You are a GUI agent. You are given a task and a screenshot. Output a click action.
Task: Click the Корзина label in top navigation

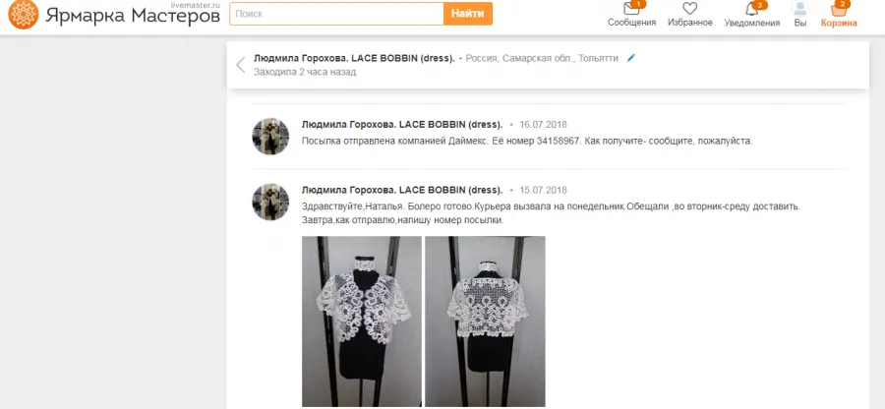point(839,24)
